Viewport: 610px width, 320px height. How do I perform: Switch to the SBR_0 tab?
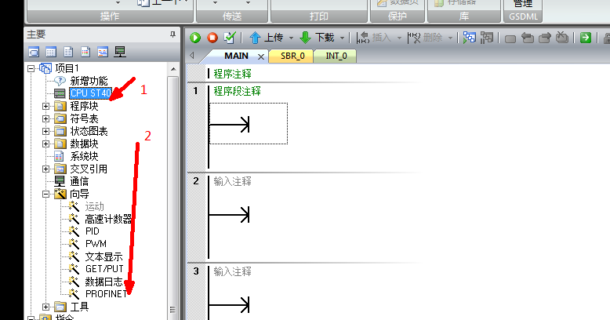291,56
